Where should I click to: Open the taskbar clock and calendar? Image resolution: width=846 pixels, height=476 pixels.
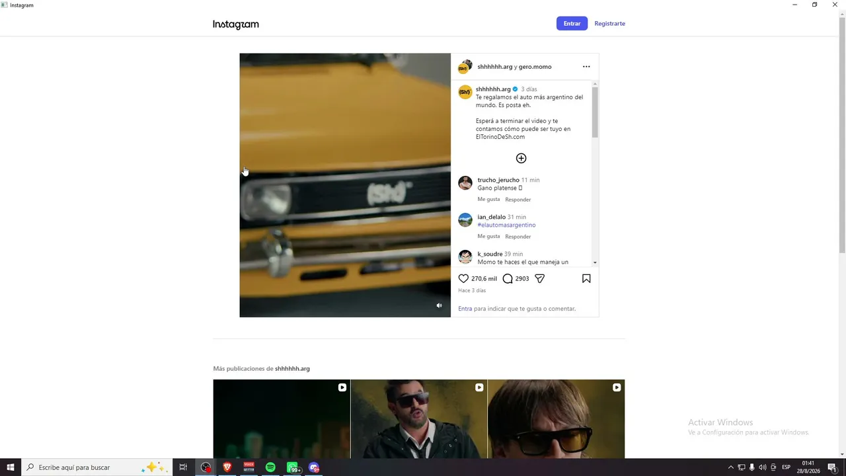click(x=808, y=467)
